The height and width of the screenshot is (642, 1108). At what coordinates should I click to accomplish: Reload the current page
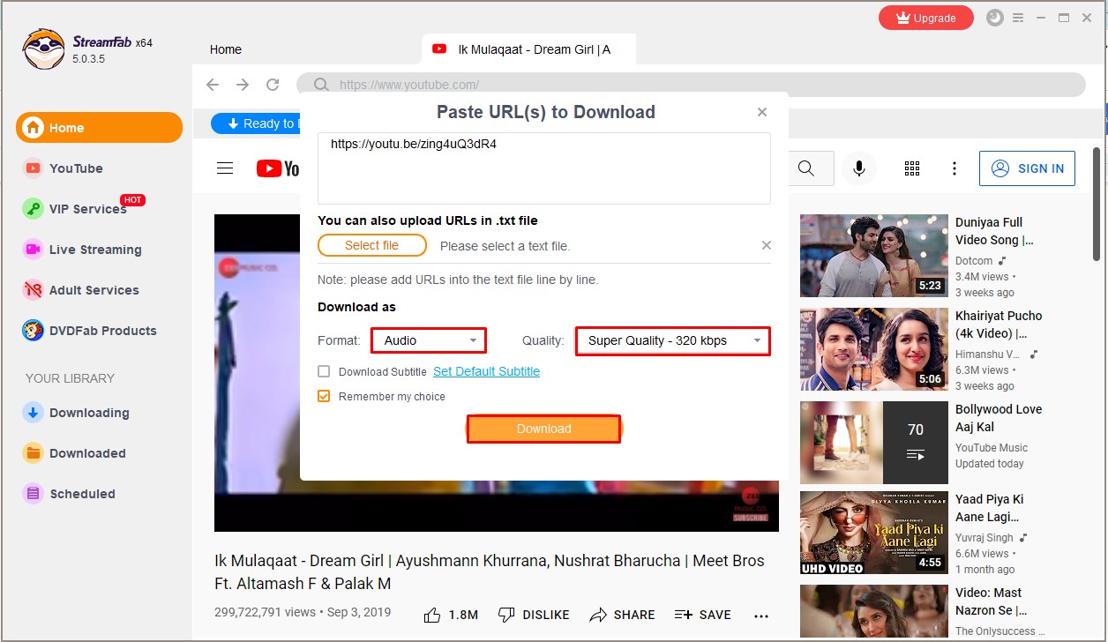273,85
